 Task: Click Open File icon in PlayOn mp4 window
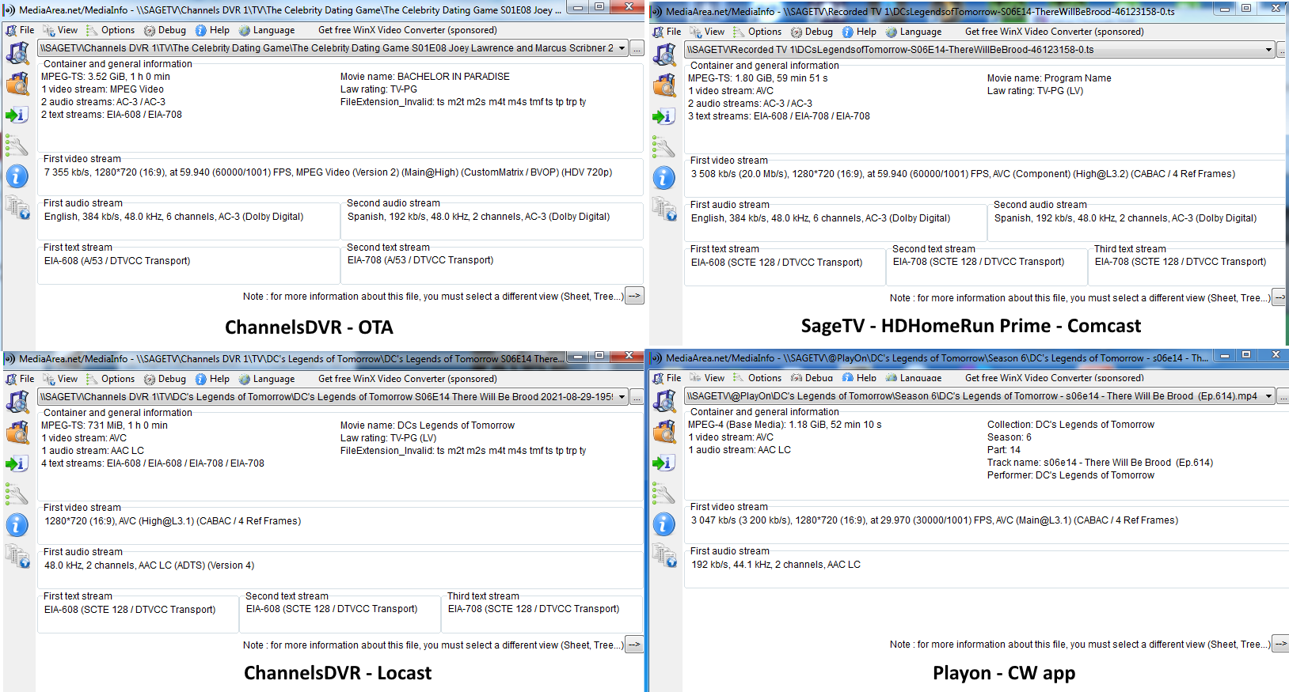[664, 401]
